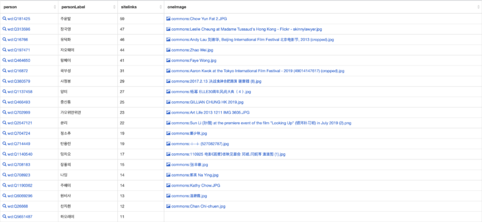The height and width of the screenshot is (222, 482).
Task: Click the sitelinks column sort arrows
Action: [160, 7]
